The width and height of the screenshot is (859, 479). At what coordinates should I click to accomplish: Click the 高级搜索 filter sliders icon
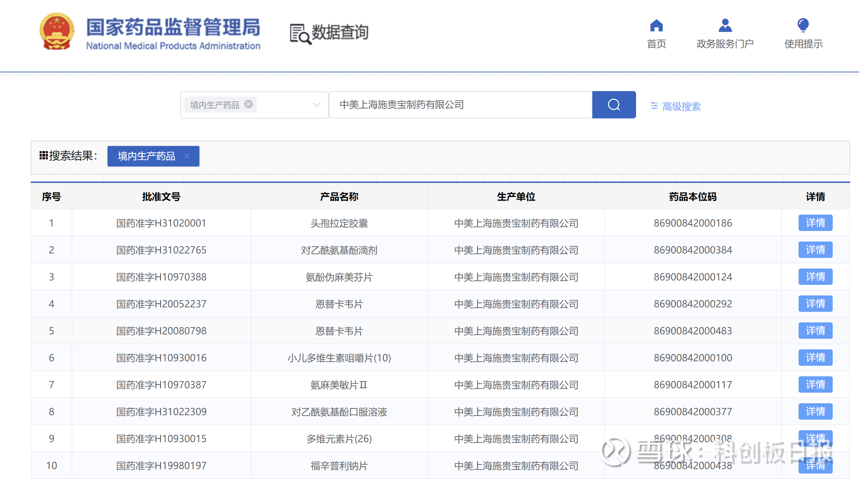(x=654, y=106)
